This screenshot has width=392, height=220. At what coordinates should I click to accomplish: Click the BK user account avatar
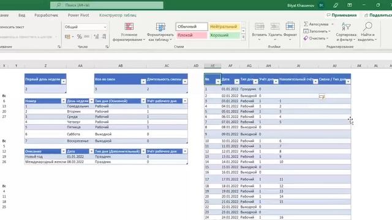pyautogui.click(x=322, y=5)
